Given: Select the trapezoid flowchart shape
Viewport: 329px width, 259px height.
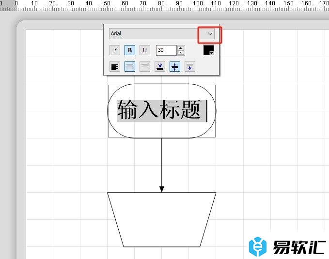Looking at the screenshot, I should point(161,220).
